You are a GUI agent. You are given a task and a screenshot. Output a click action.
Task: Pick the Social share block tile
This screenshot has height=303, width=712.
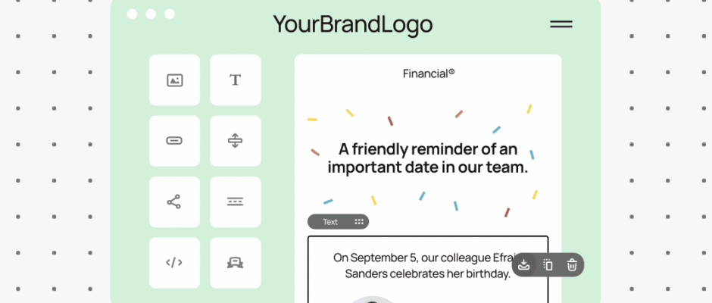tap(174, 201)
